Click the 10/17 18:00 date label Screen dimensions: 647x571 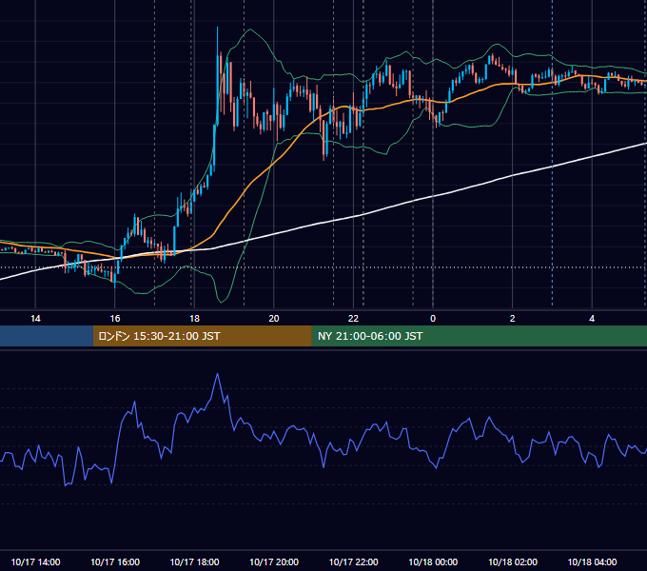(x=194, y=561)
